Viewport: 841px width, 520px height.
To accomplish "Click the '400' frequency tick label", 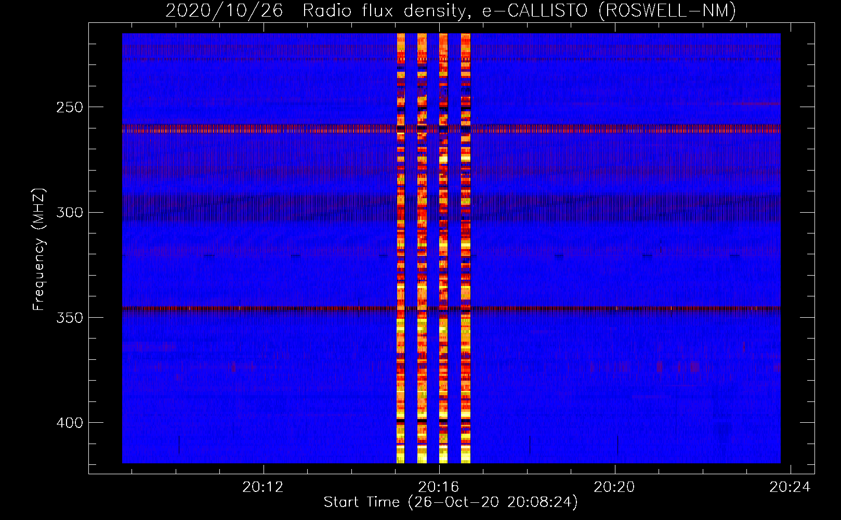I will click(70, 423).
